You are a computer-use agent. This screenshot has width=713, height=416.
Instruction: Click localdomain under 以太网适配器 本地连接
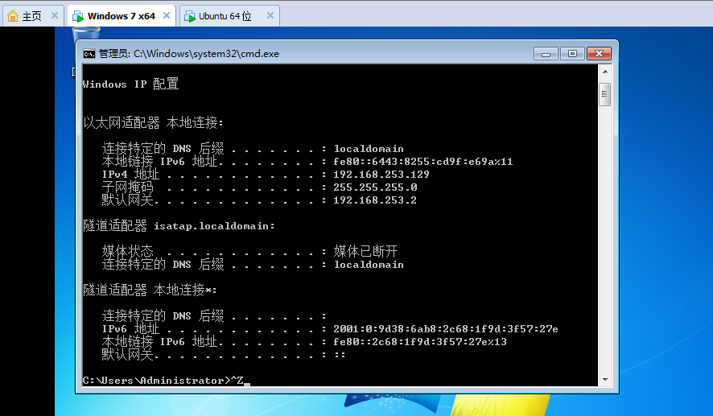click(x=369, y=149)
